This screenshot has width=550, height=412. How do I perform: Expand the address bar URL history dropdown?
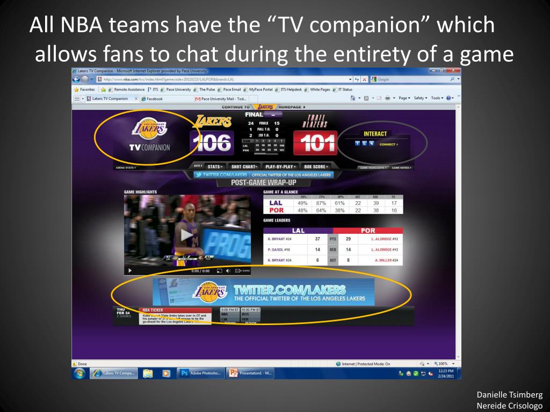[350, 79]
